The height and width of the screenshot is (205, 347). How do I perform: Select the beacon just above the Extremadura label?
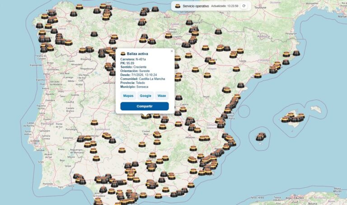point(94,122)
